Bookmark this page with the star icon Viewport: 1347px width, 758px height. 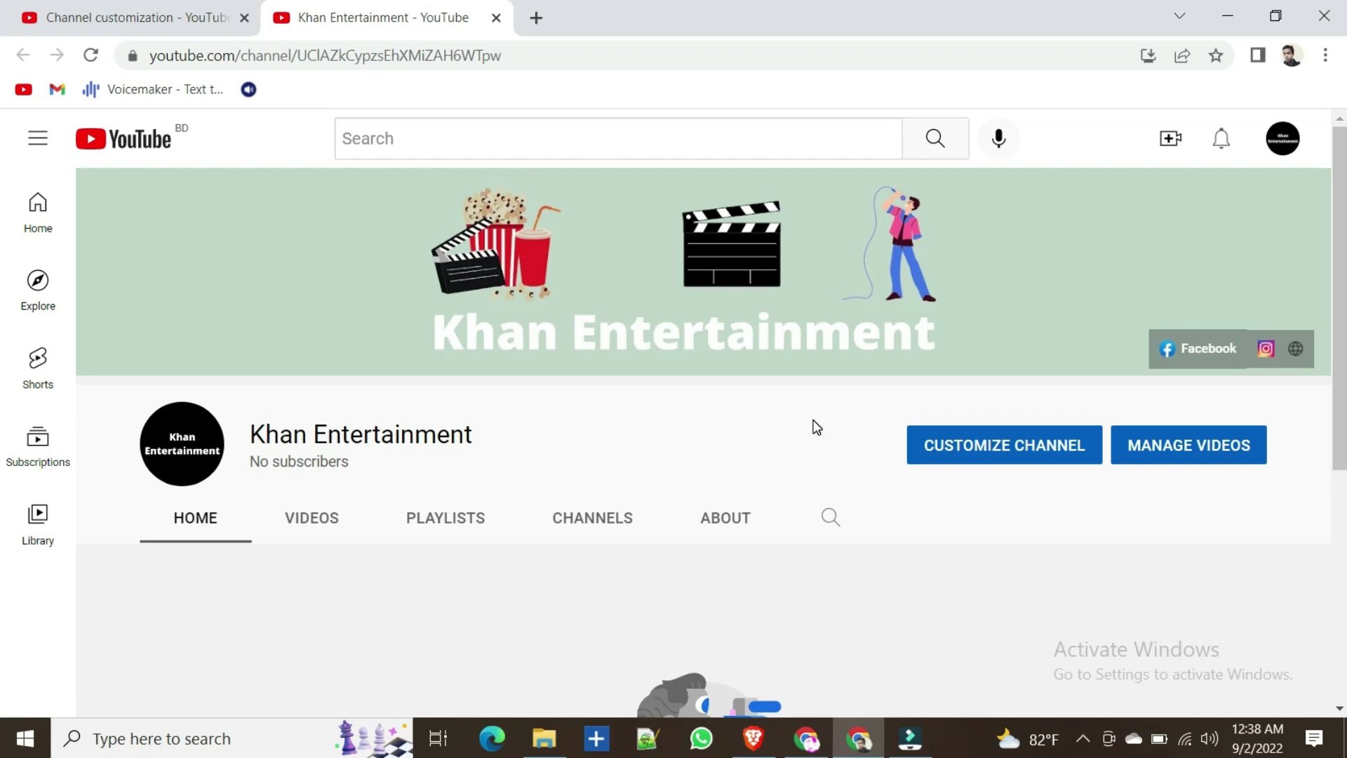[1216, 55]
